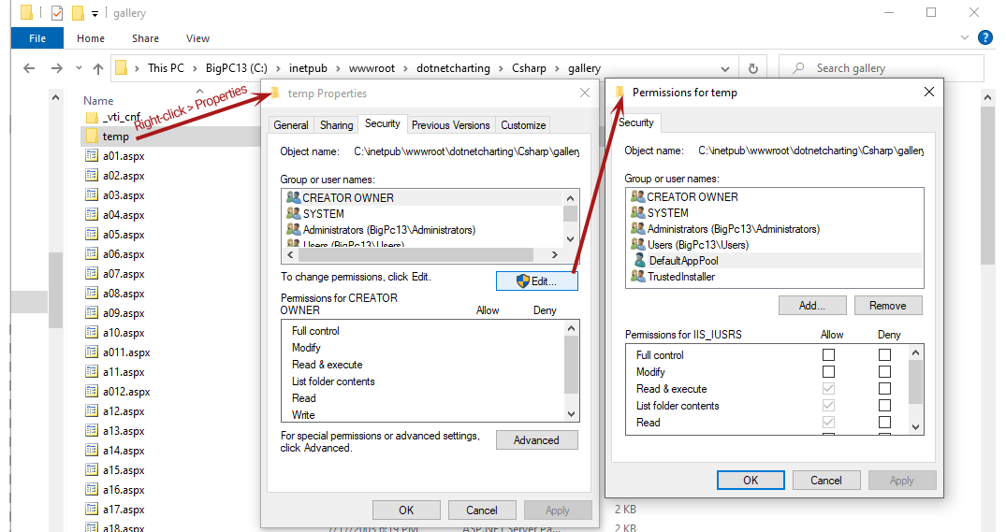Select the temp folder icon
The width and height of the screenshot is (1006, 532).
(92, 137)
